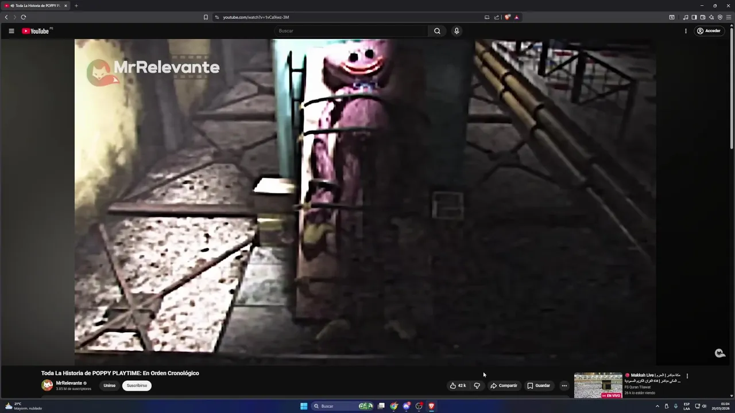Open site settings icon left of the URL

[217, 17]
